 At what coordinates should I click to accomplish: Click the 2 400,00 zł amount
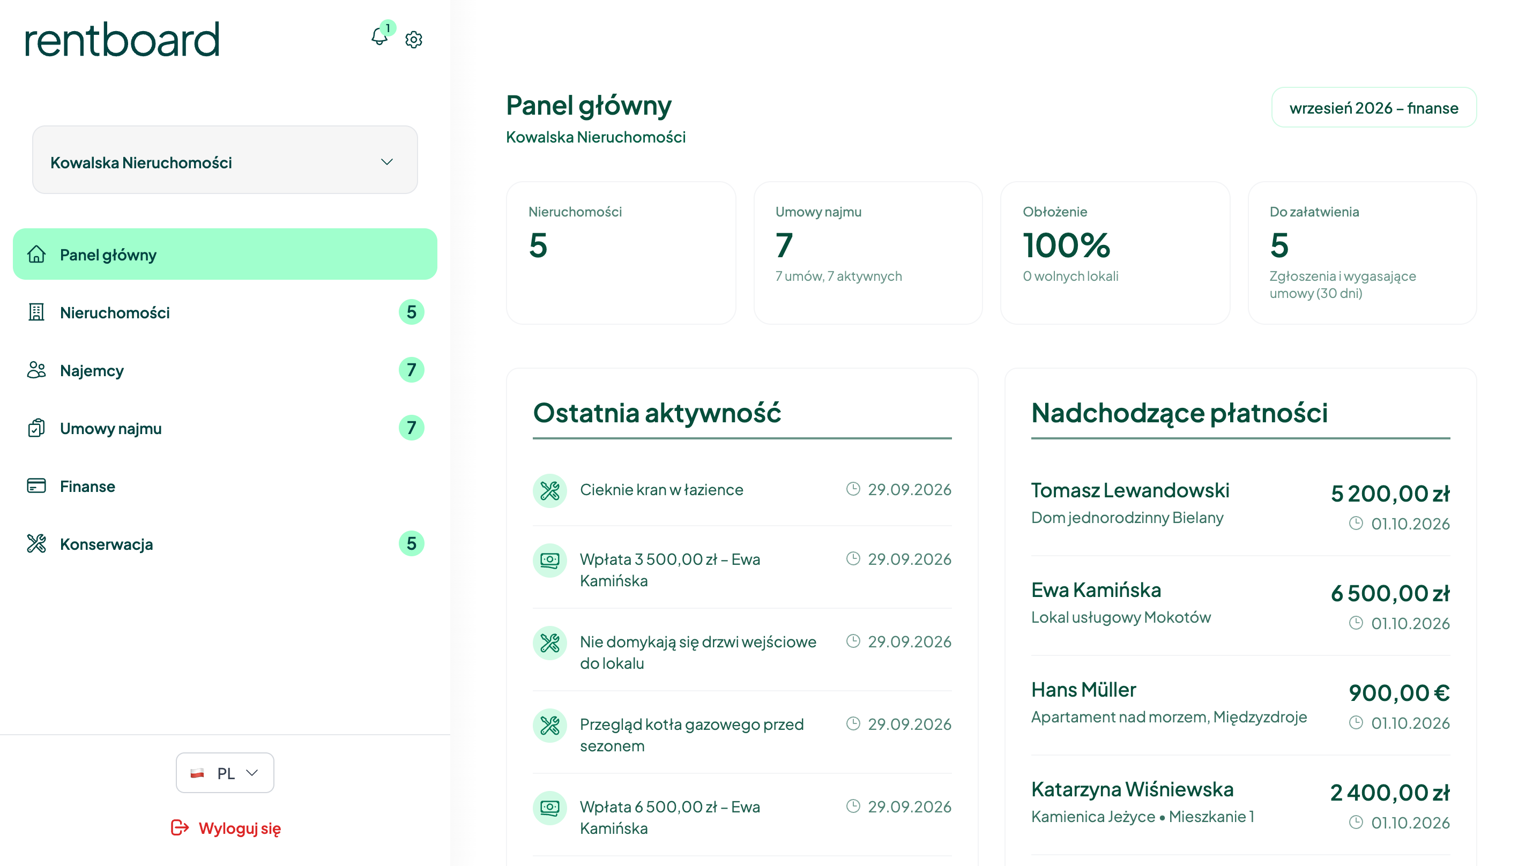click(1390, 793)
